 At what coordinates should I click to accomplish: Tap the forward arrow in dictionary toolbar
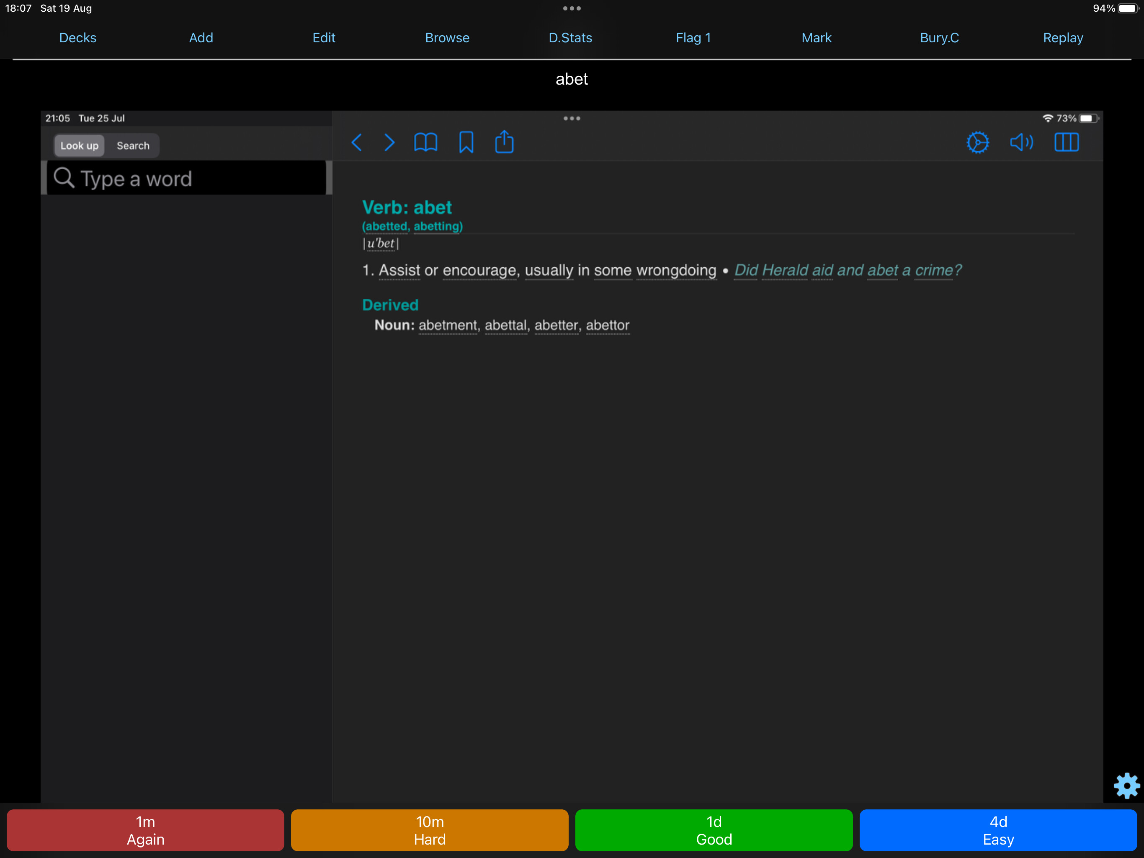click(389, 142)
